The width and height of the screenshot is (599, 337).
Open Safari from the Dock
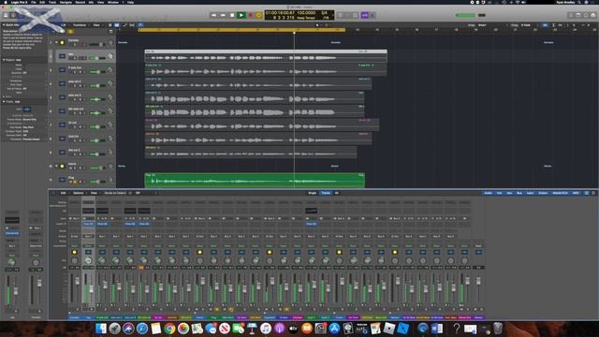tap(142, 329)
